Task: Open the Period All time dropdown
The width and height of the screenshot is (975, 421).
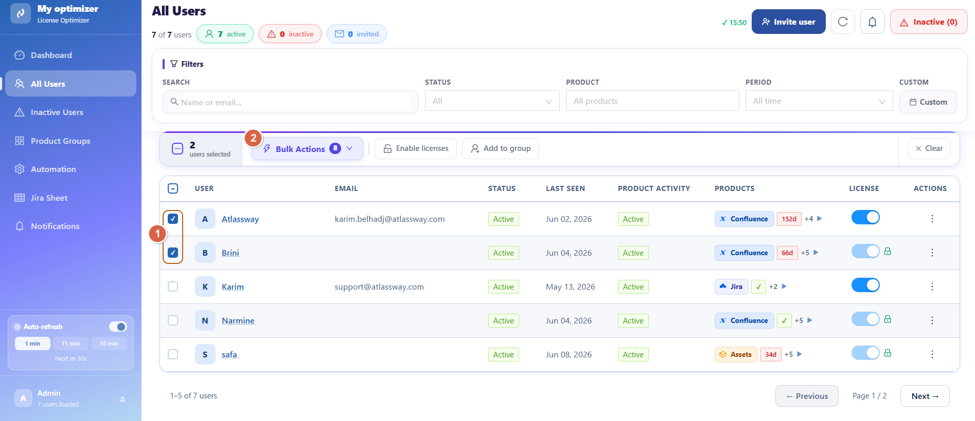Action: tap(819, 101)
